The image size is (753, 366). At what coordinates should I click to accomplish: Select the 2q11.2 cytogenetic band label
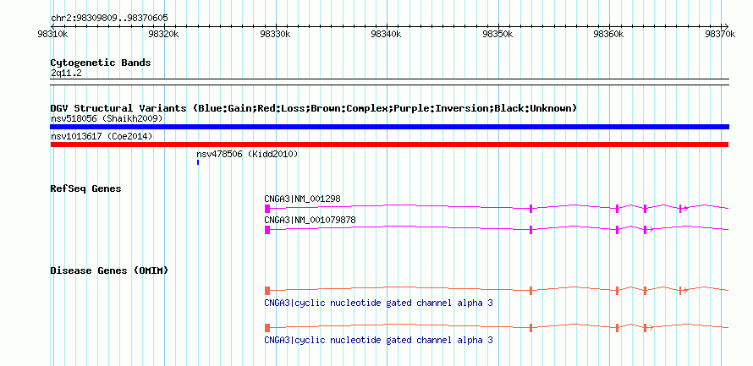pyautogui.click(x=66, y=74)
